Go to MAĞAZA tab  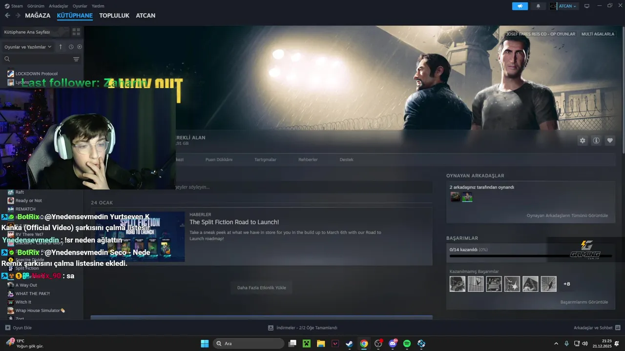pyautogui.click(x=38, y=16)
